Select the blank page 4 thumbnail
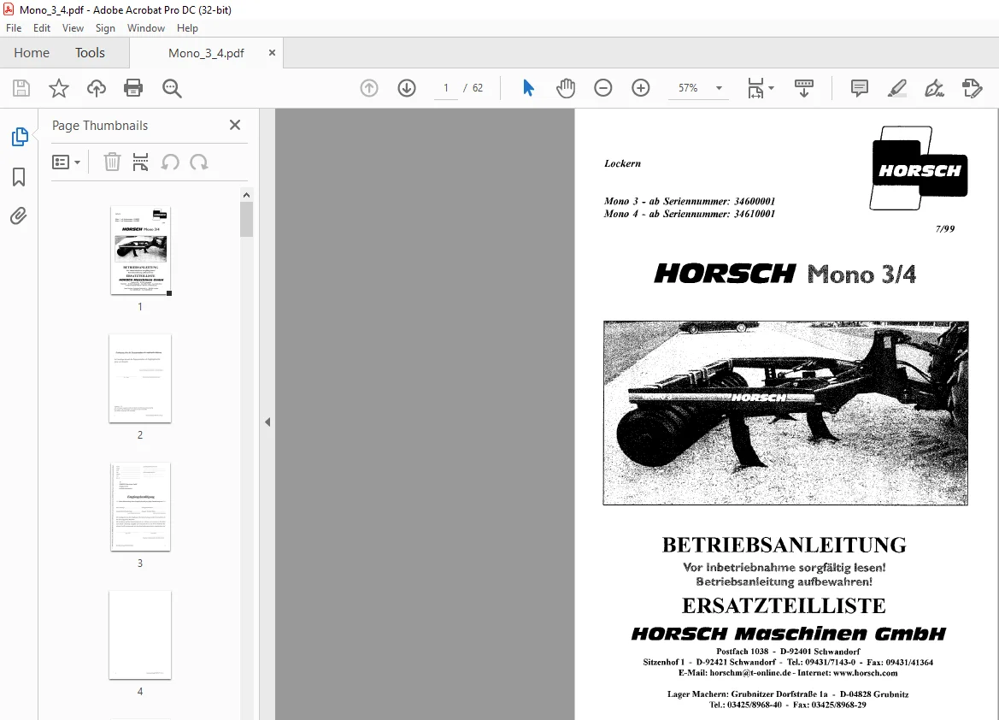This screenshot has width=999, height=720. [140, 634]
